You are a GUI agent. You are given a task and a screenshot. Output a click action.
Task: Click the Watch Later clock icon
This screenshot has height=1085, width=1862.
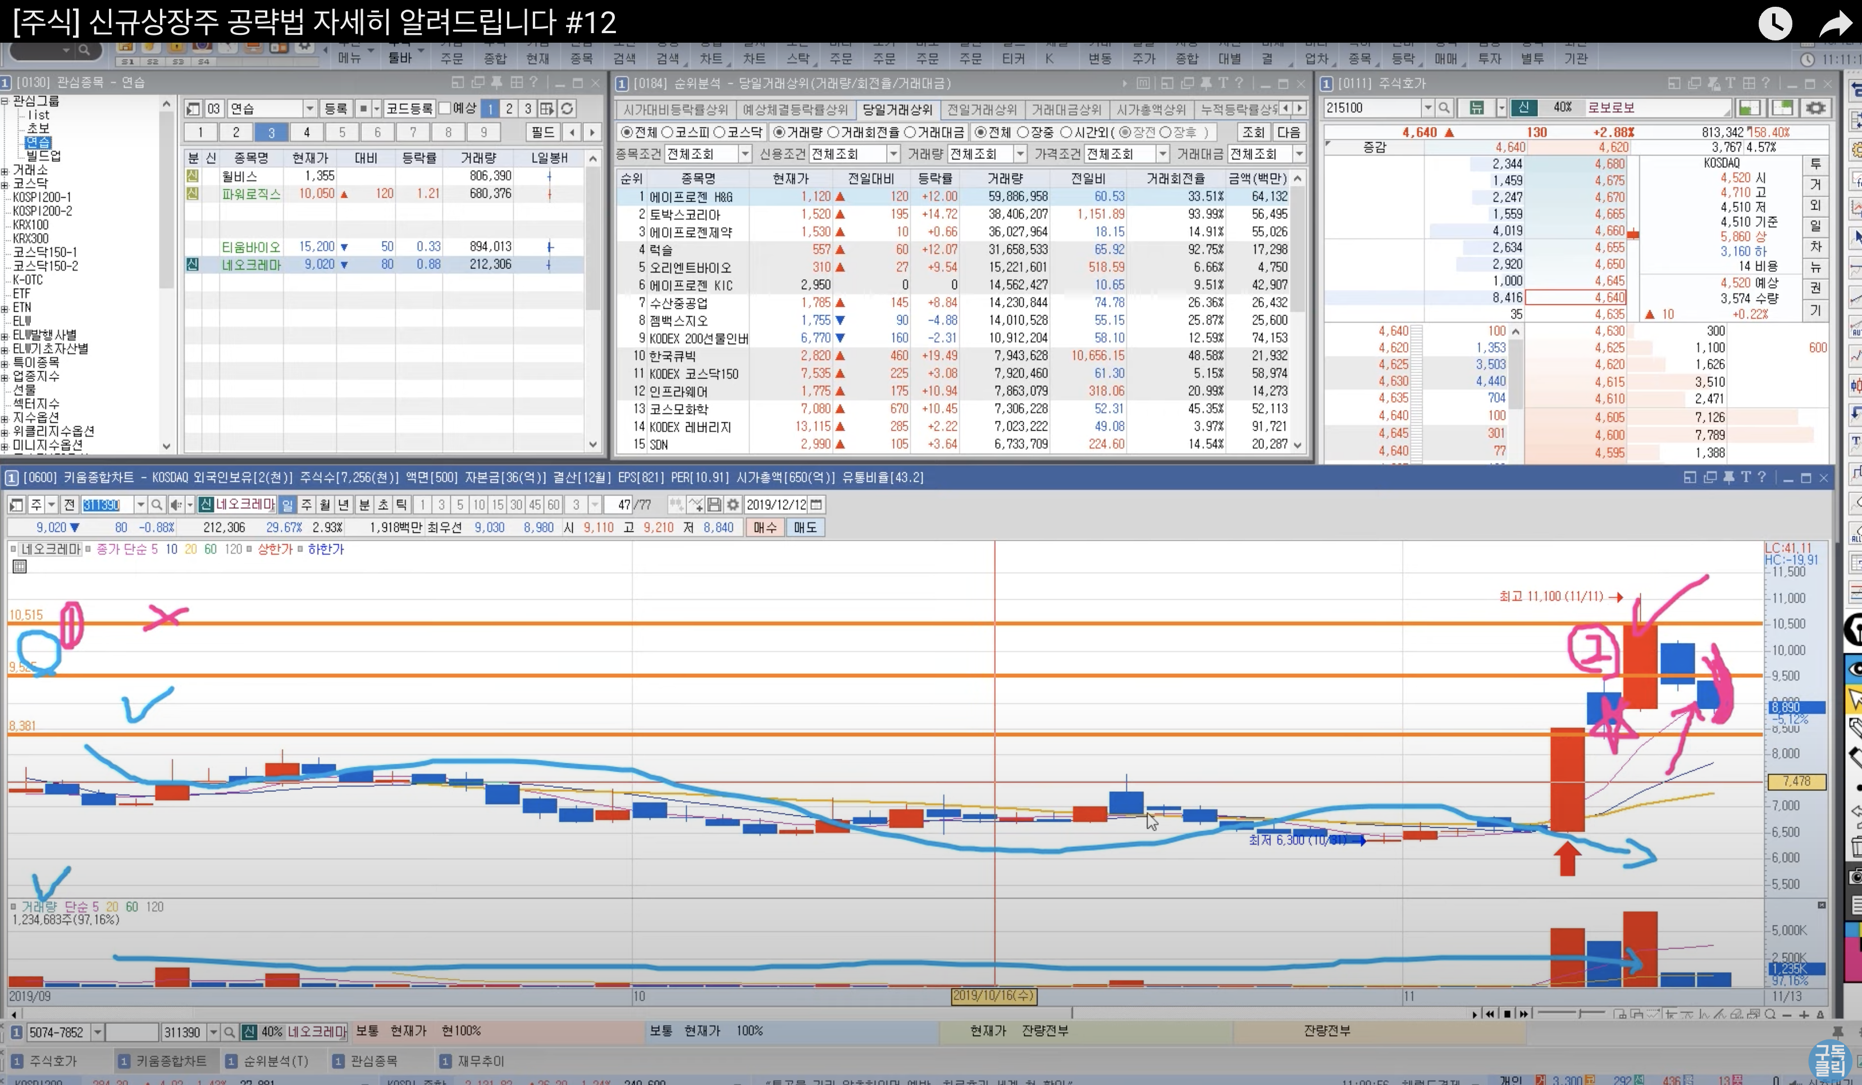pyautogui.click(x=1775, y=24)
